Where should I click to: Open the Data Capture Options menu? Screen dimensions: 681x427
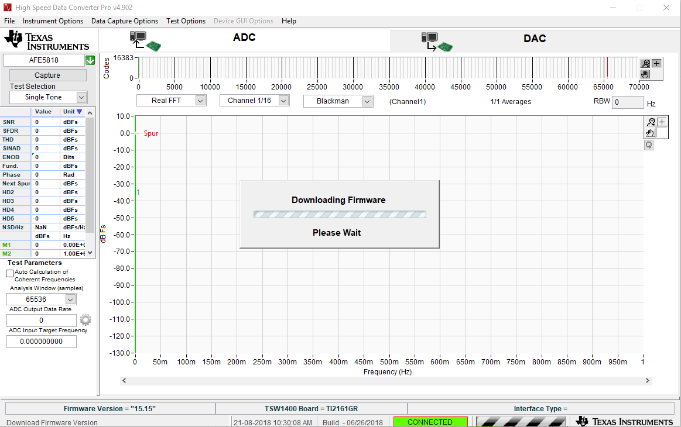(125, 21)
